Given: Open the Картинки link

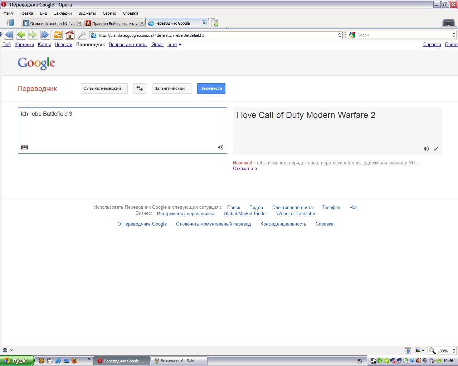Looking at the screenshot, I should (x=24, y=45).
